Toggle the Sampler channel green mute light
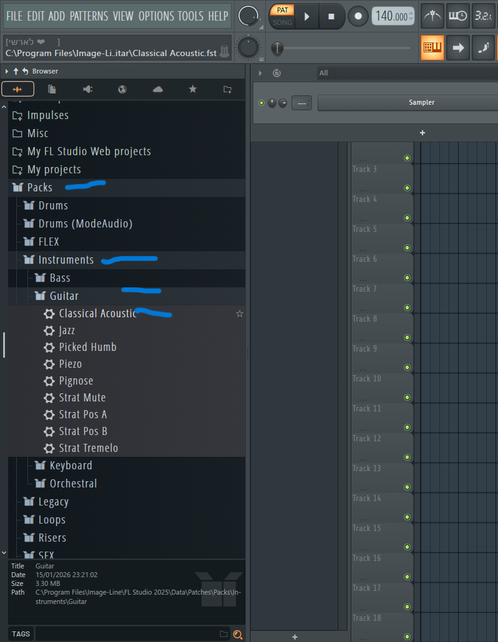Image resolution: width=498 pixels, height=642 pixels. 261,102
